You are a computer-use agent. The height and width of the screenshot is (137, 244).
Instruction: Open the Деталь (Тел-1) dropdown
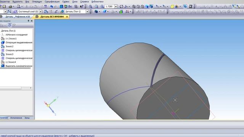tap(87, 11)
